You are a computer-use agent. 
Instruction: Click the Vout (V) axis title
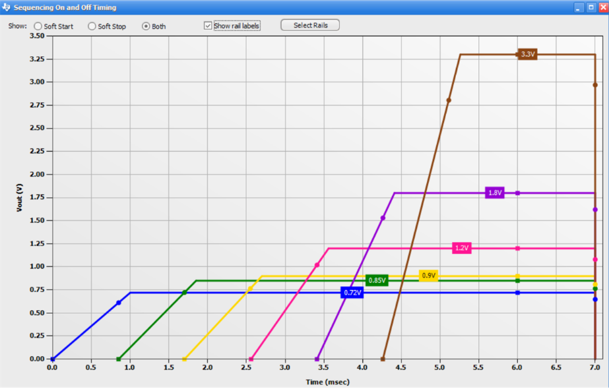(19, 198)
